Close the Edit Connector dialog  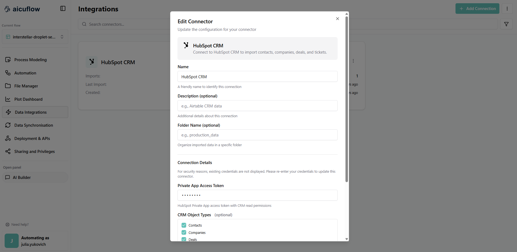[x=337, y=19]
